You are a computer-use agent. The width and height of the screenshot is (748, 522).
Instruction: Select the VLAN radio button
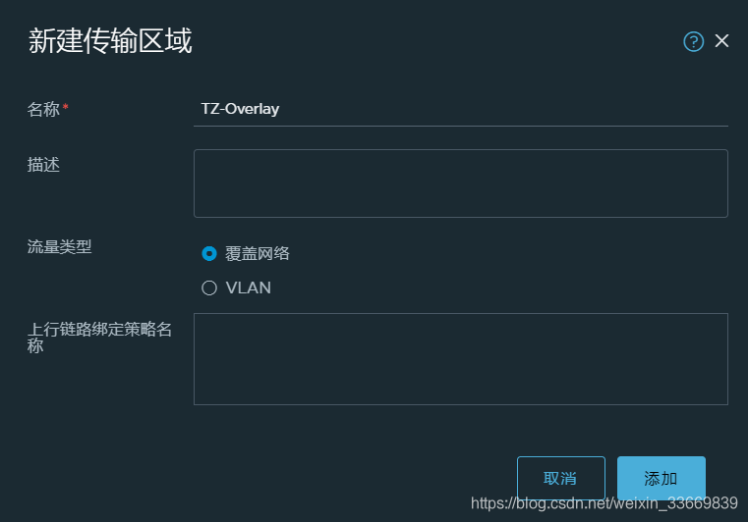(x=209, y=287)
